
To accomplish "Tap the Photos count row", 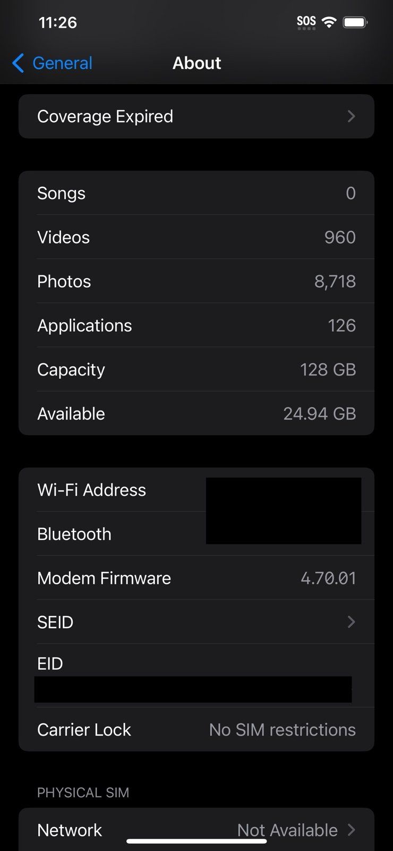I will [196, 281].
